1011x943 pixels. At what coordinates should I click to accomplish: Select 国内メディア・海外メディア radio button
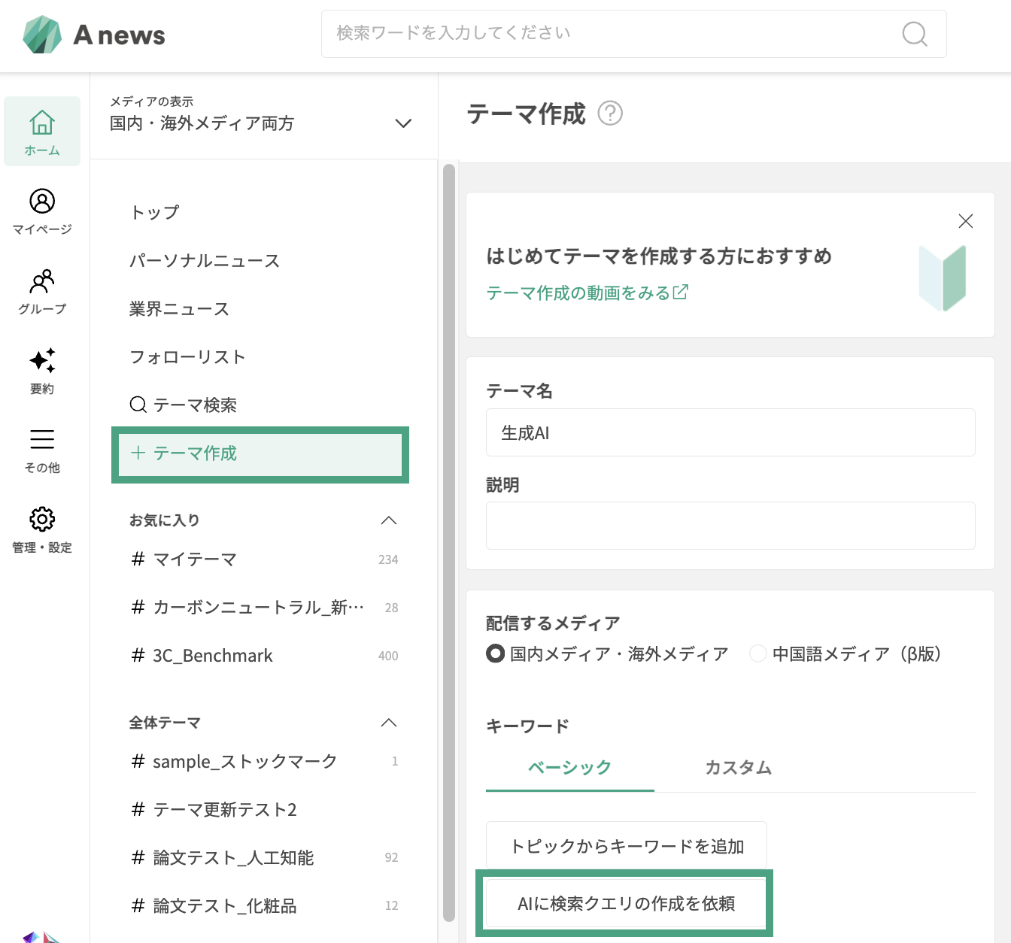click(x=495, y=653)
